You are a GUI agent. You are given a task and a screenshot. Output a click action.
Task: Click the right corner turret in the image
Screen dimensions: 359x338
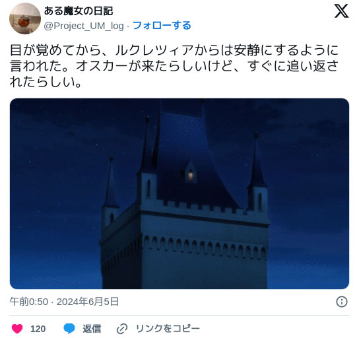[257, 174]
